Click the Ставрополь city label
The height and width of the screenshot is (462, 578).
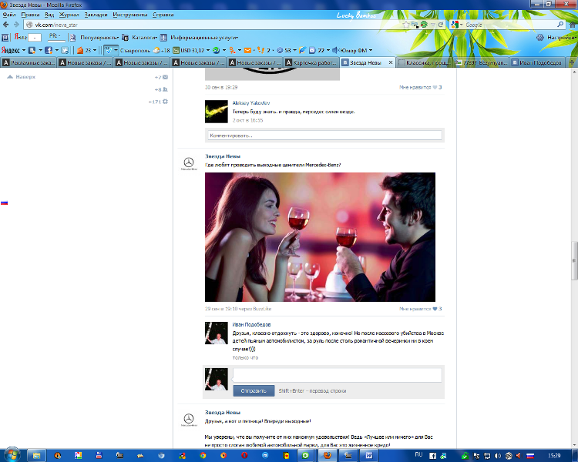[135, 51]
